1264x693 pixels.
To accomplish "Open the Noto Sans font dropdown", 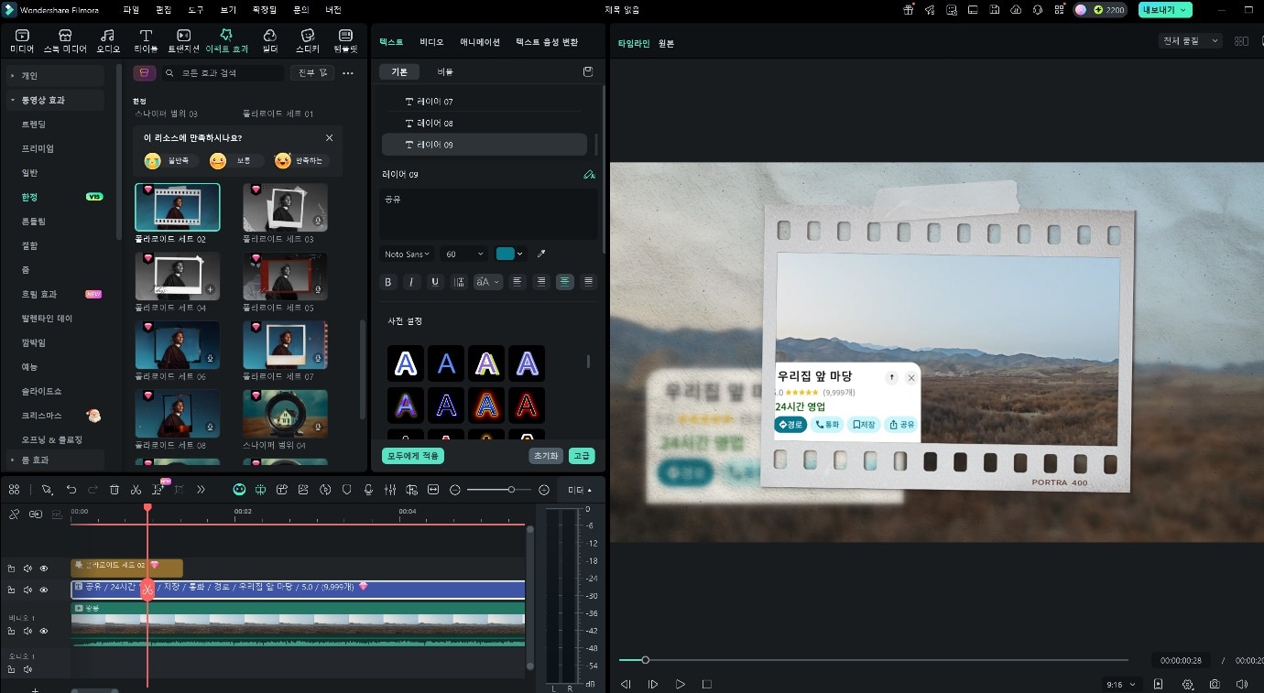I will coord(407,254).
